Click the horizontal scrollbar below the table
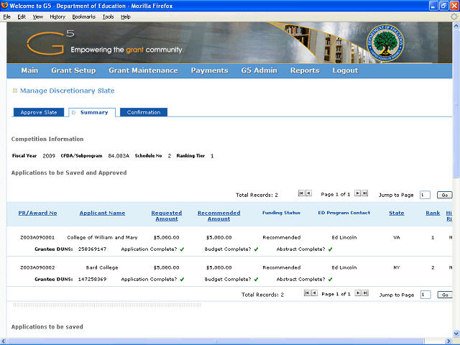Screen dimensions: 460x345 [106, 305]
